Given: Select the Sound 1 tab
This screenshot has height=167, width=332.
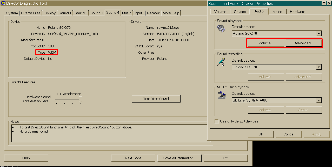Looking at the screenshot, I should (x=65, y=13).
